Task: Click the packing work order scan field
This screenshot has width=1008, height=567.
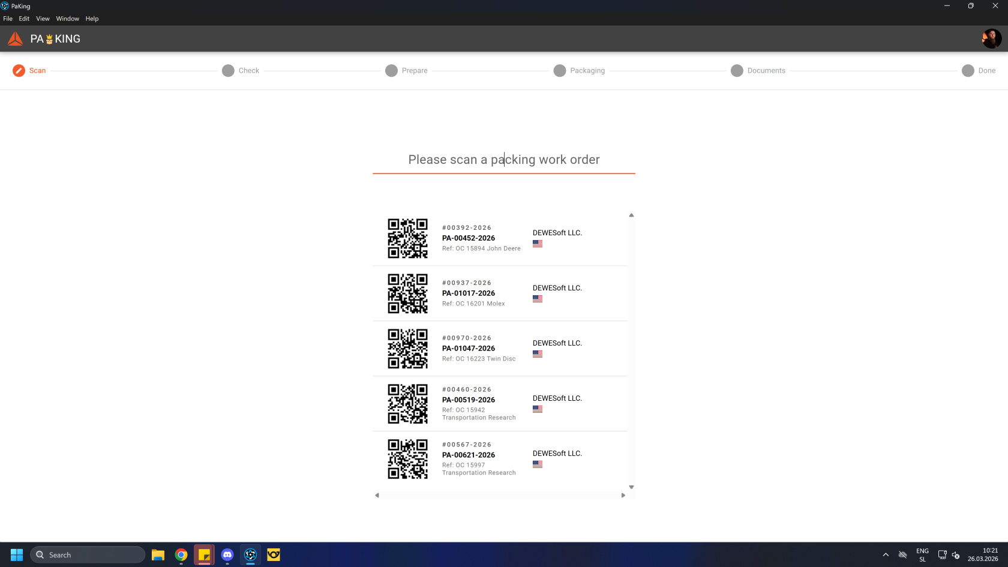Action: [504, 160]
